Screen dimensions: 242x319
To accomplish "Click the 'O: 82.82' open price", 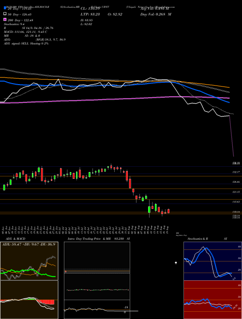I will coord(115,14).
